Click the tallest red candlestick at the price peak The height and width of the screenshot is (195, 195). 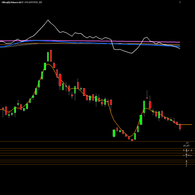click(x=51, y=56)
